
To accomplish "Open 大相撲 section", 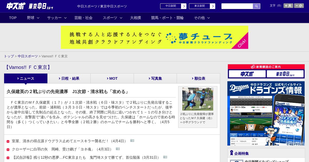I will click(x=135, y=18).
